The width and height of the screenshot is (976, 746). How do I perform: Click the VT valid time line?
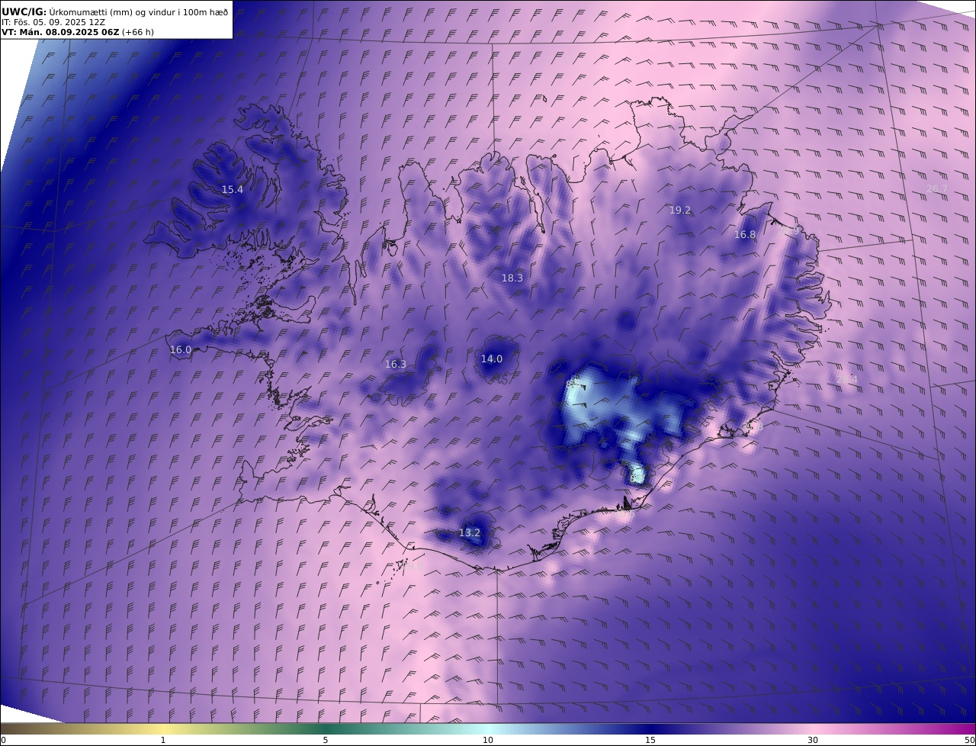click(x=78, y=32)
